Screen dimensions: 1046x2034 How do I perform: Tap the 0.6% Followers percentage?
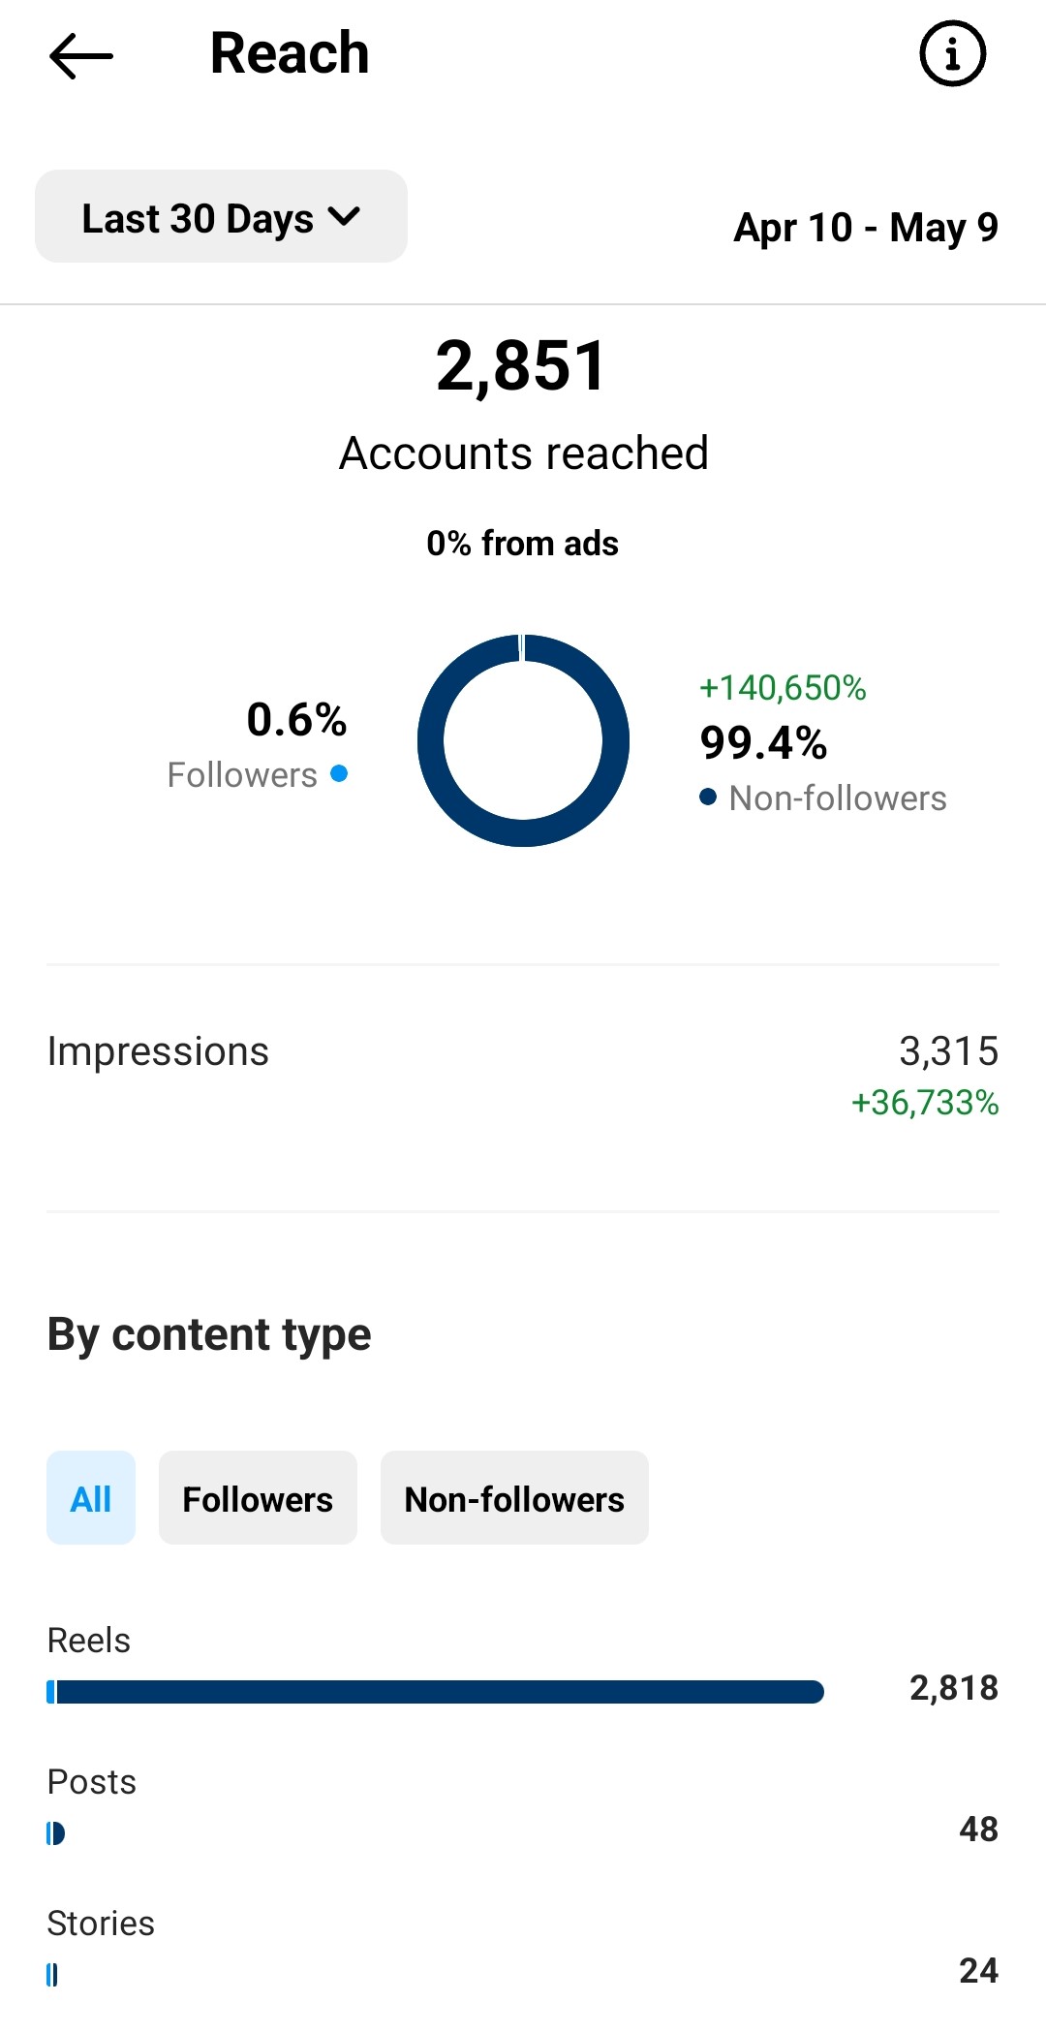[296, 720]
